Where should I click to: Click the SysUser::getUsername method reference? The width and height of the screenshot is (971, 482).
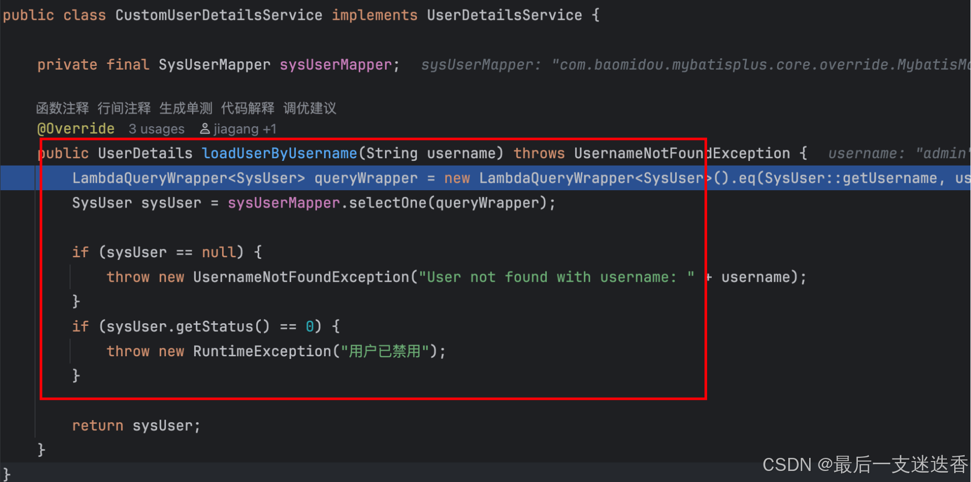[851, 179]
